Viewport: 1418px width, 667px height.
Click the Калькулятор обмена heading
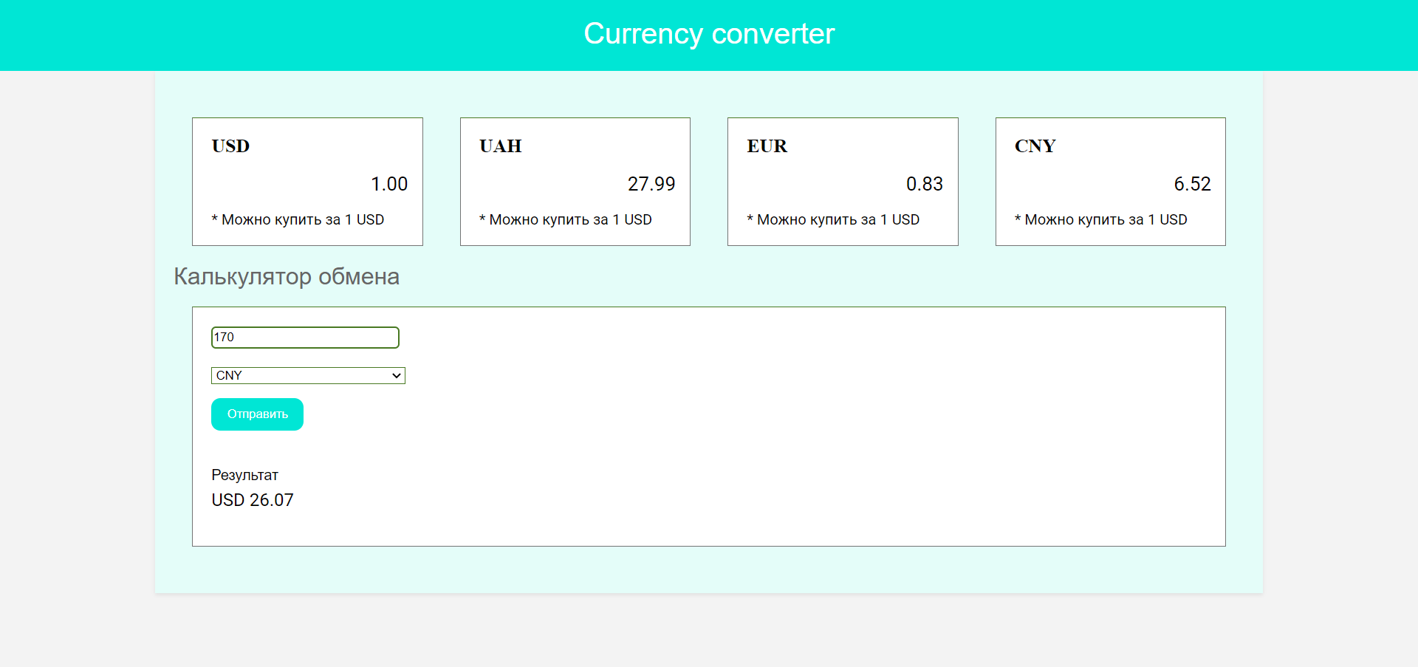click(x=287, y=276)
